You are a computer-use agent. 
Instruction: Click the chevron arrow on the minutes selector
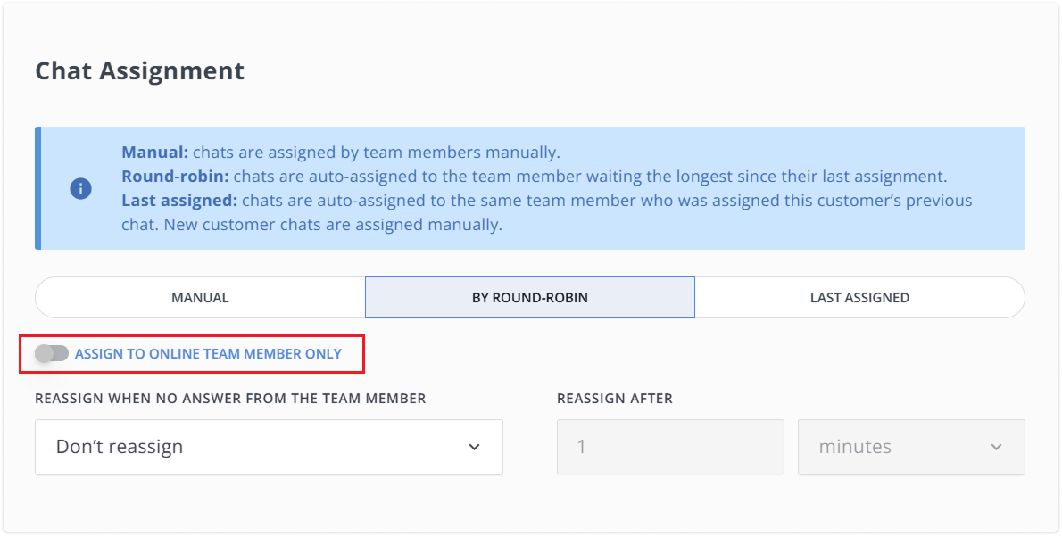[x=999, y=447]
